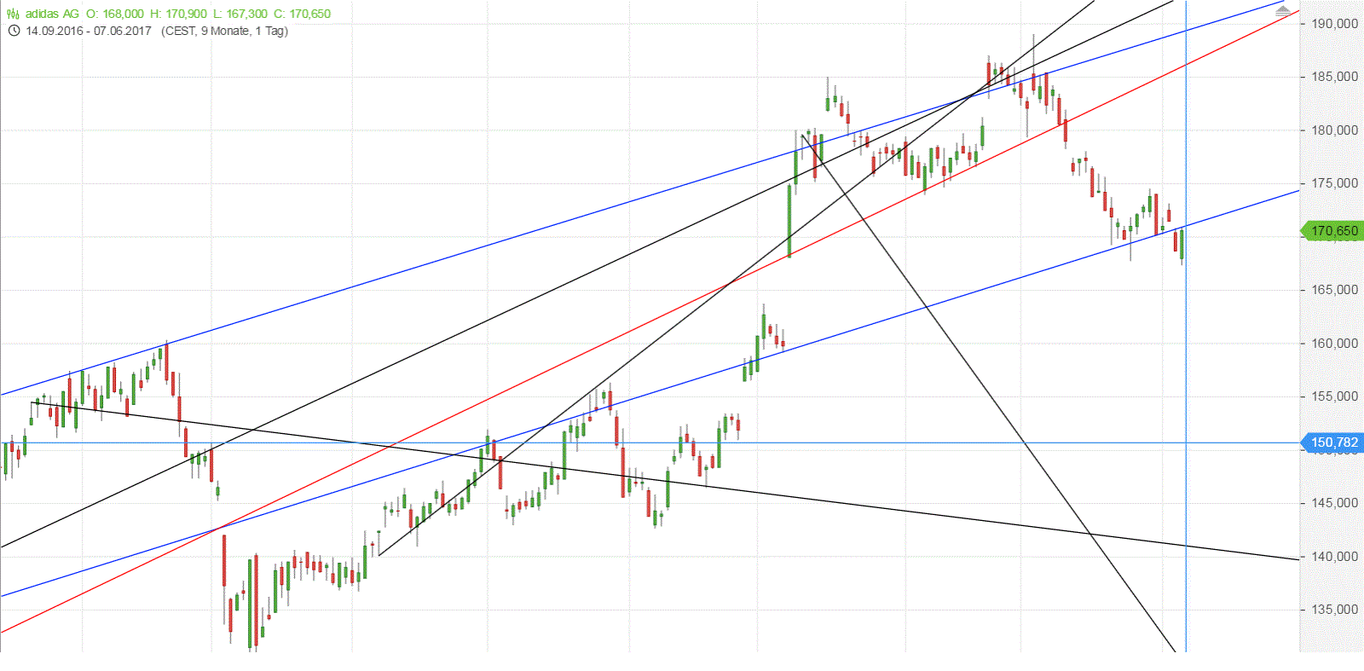The width and height of the screenshot is (1364, 671).
Task: Select the blue 150,782 price level tag
Action: 1332,443
